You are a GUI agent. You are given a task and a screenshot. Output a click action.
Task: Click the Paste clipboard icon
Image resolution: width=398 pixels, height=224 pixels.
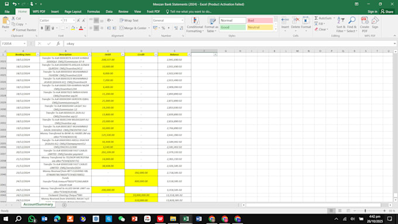tap(5, 20)
